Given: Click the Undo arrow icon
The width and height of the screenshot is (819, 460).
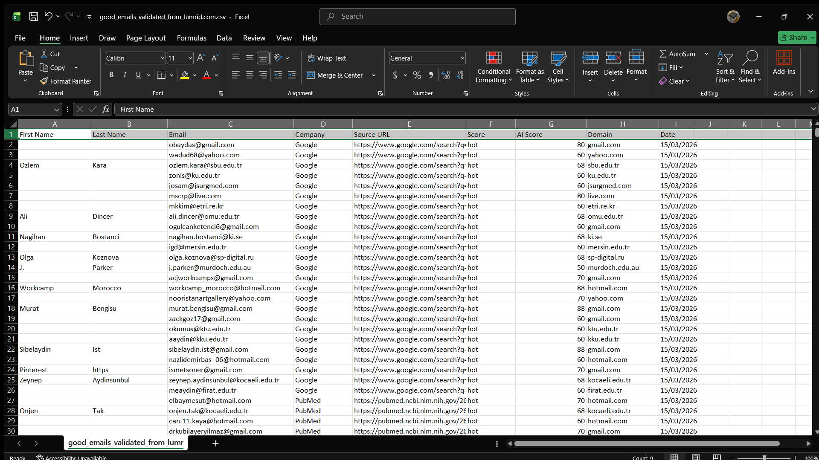Looking at the screenshot, I should (48, 17).
